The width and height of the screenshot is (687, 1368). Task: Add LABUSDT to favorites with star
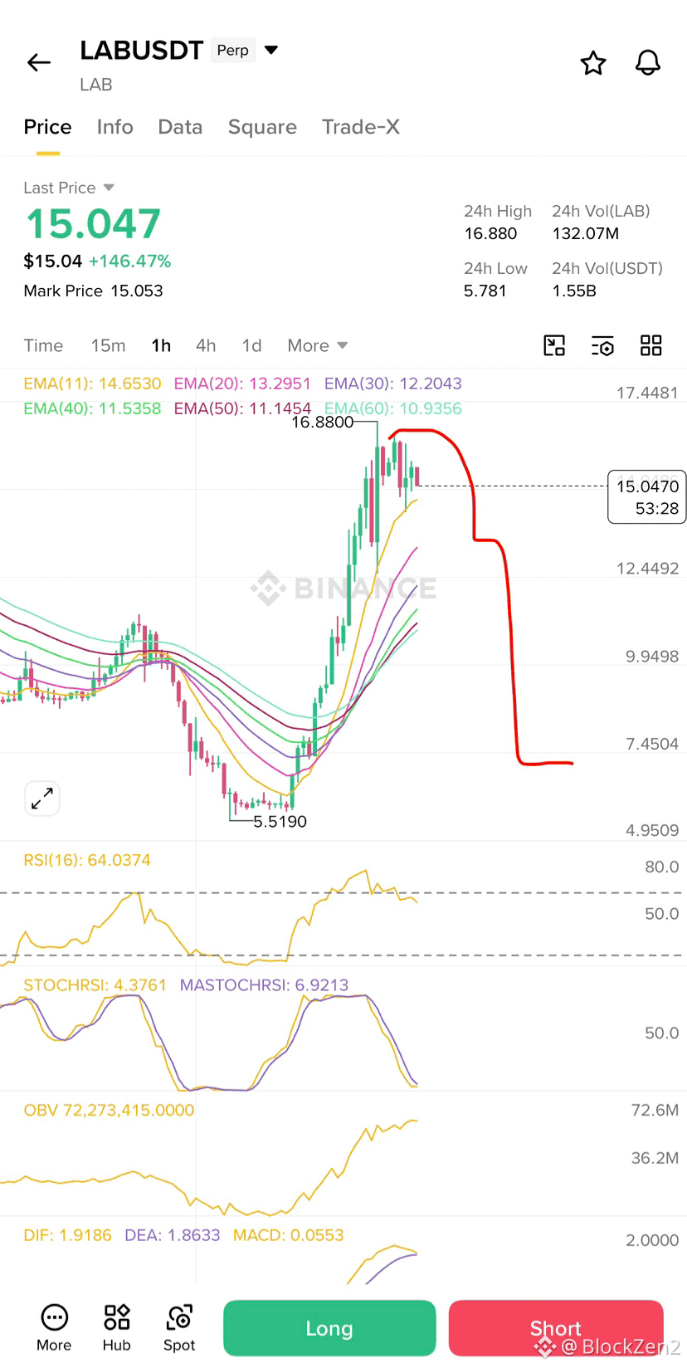[593, 63]
